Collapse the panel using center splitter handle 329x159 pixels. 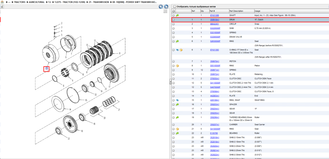click(170, 82)
